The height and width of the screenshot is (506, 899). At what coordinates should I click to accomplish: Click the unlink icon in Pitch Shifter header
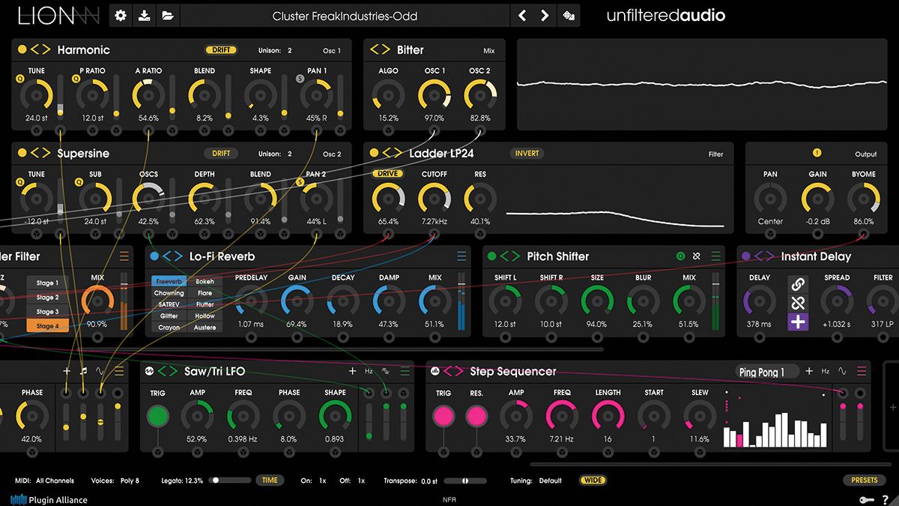click(697, 256)
